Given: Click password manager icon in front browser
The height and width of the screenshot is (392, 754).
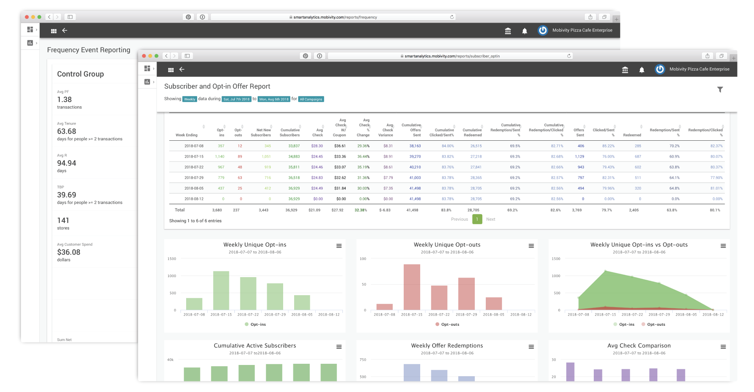Looking at the screenshot, I should pos(320,56).
